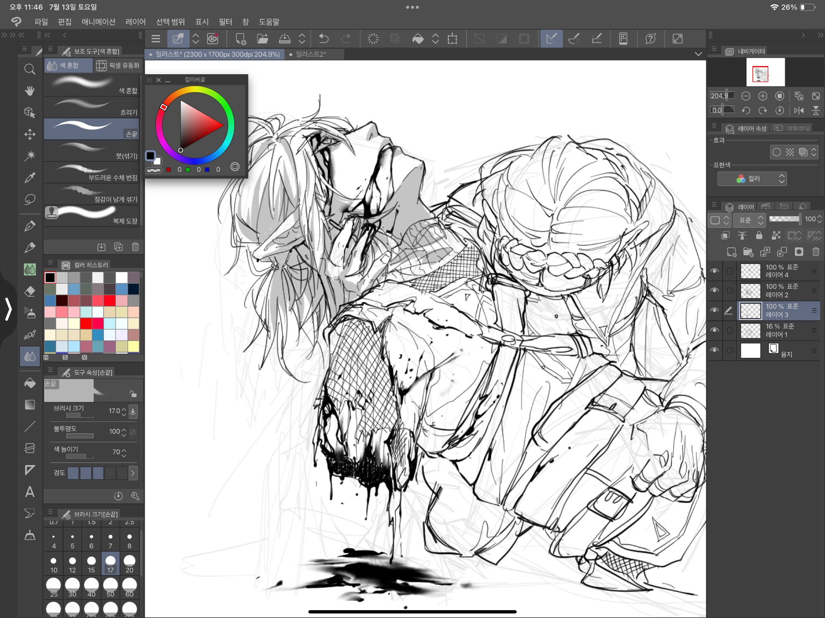Select the hand pan tool

30,91
